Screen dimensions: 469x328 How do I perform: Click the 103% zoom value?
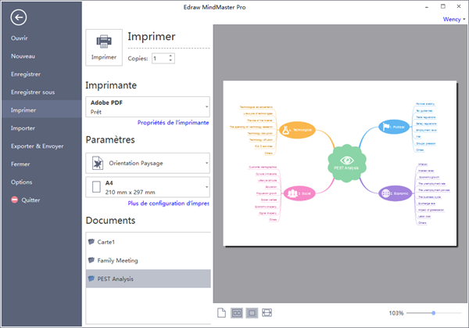pyautogui.click(x=396, y=313)
